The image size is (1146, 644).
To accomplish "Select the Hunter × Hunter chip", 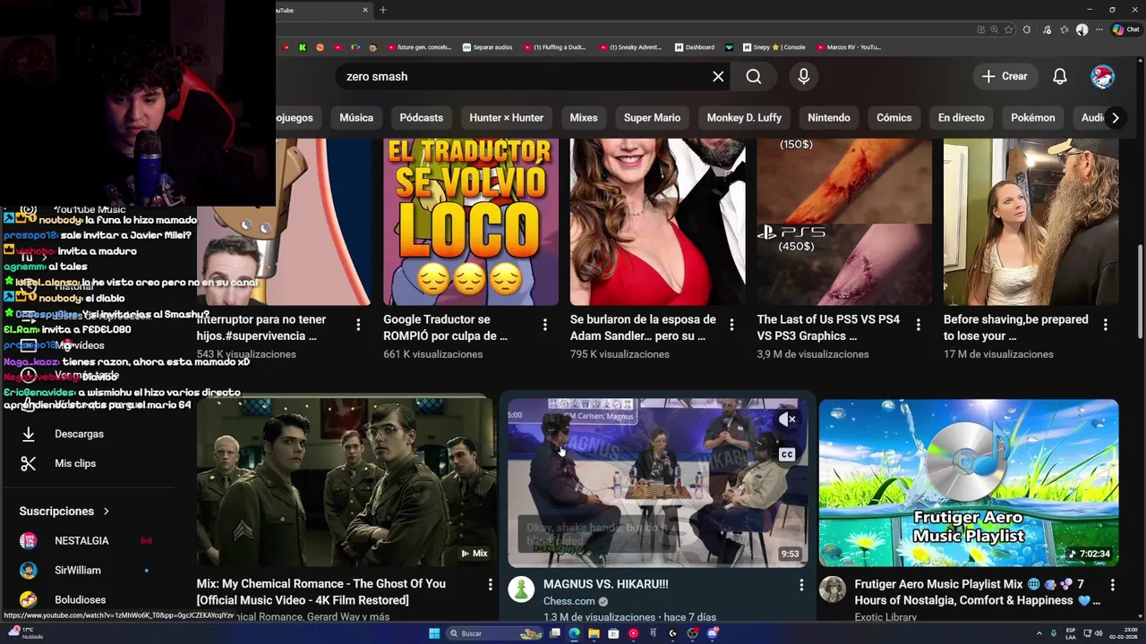I will (506, 117).
